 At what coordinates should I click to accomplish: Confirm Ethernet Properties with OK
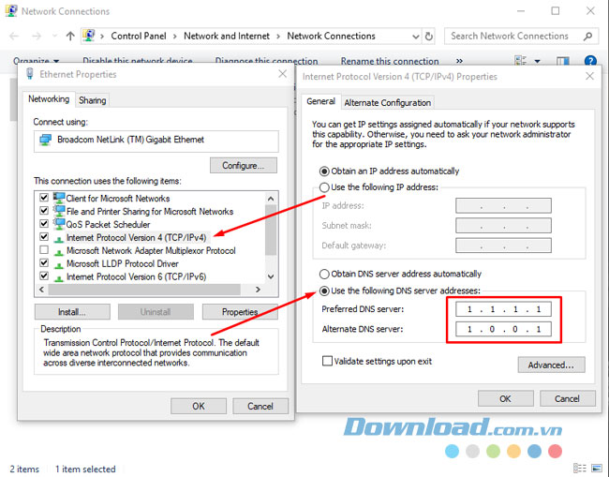click(x=199, y=407)
